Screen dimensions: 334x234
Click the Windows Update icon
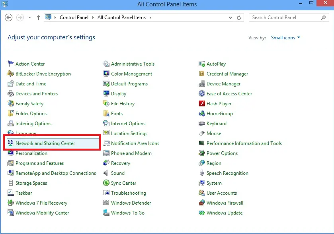pyautogui.click(x=202, y=213)
